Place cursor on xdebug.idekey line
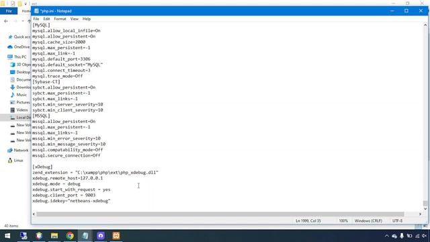Image resolution: width=430 pixels, height=242 pixels. 71,201
